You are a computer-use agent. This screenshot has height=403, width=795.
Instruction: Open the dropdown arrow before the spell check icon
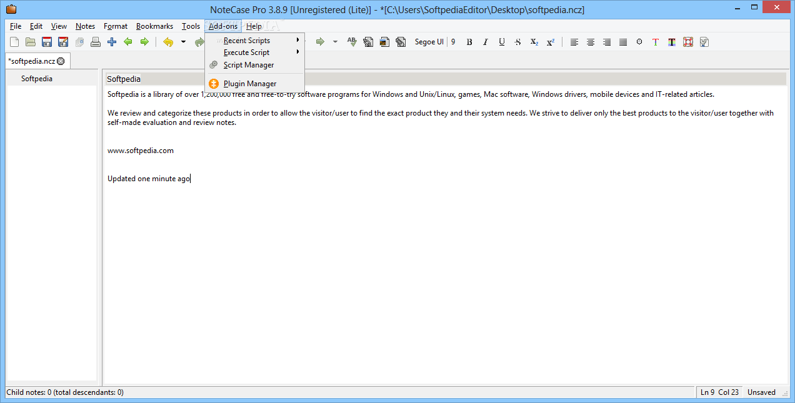pyautogui.click(x=335, y=42)
